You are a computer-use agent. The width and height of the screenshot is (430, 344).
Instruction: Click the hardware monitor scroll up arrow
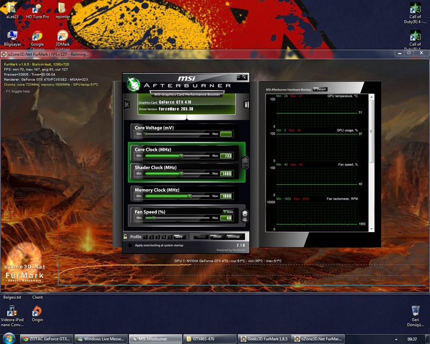[371, 97]
